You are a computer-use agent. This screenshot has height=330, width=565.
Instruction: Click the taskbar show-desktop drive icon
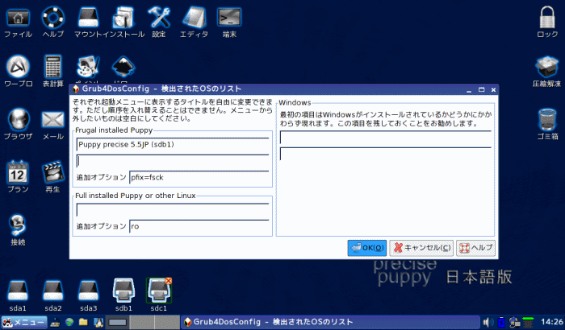tap(55, 322)
